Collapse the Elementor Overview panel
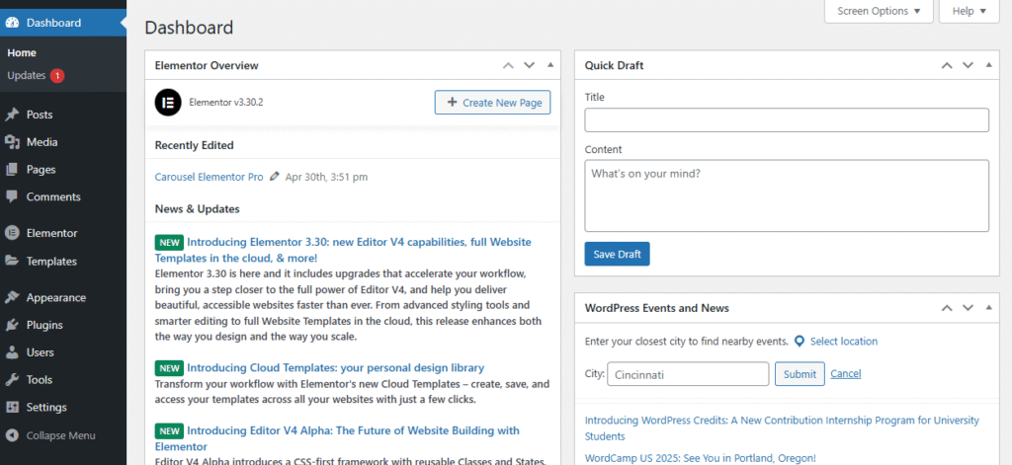 click(550, 65)
